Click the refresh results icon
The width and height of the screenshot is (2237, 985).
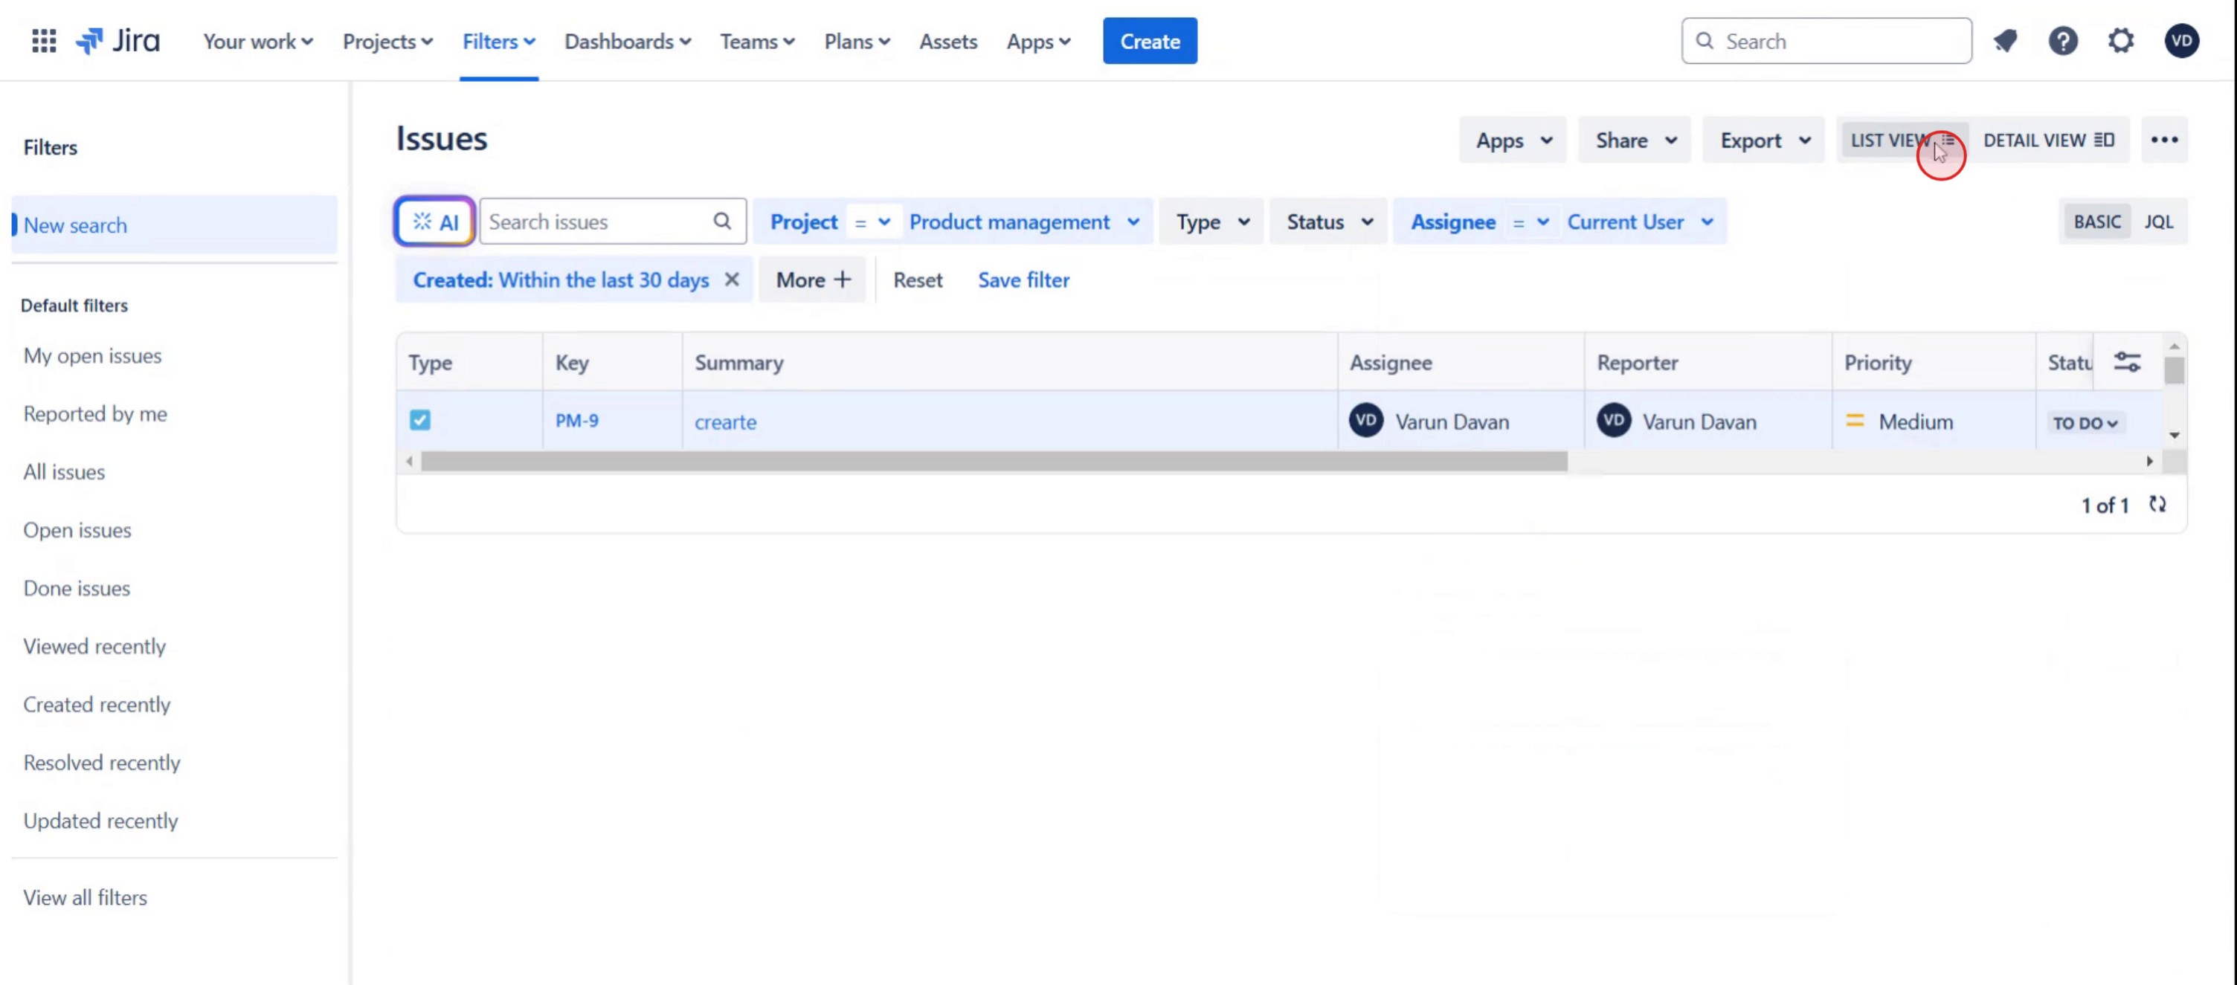[x=2158, y=504]
